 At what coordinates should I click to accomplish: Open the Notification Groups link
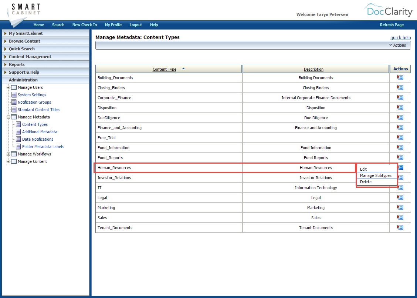(x=34, y=102)
